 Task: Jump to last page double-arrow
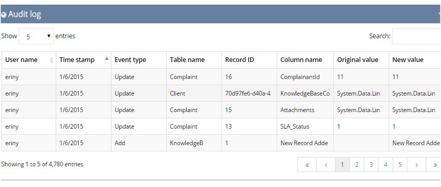pos(434,165)
